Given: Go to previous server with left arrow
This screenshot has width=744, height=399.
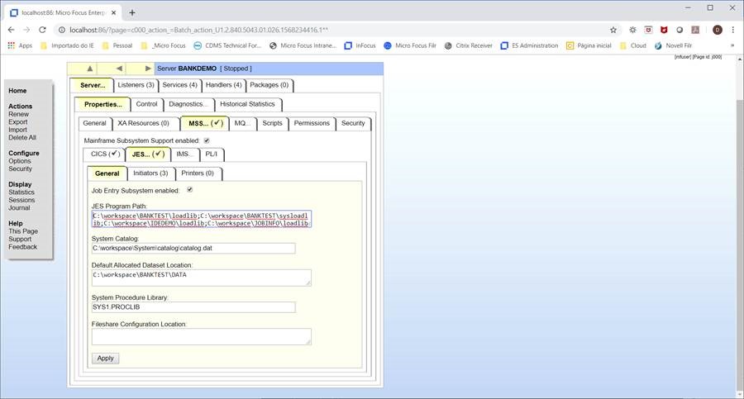Looking at the screenshot, I should 119,69.
